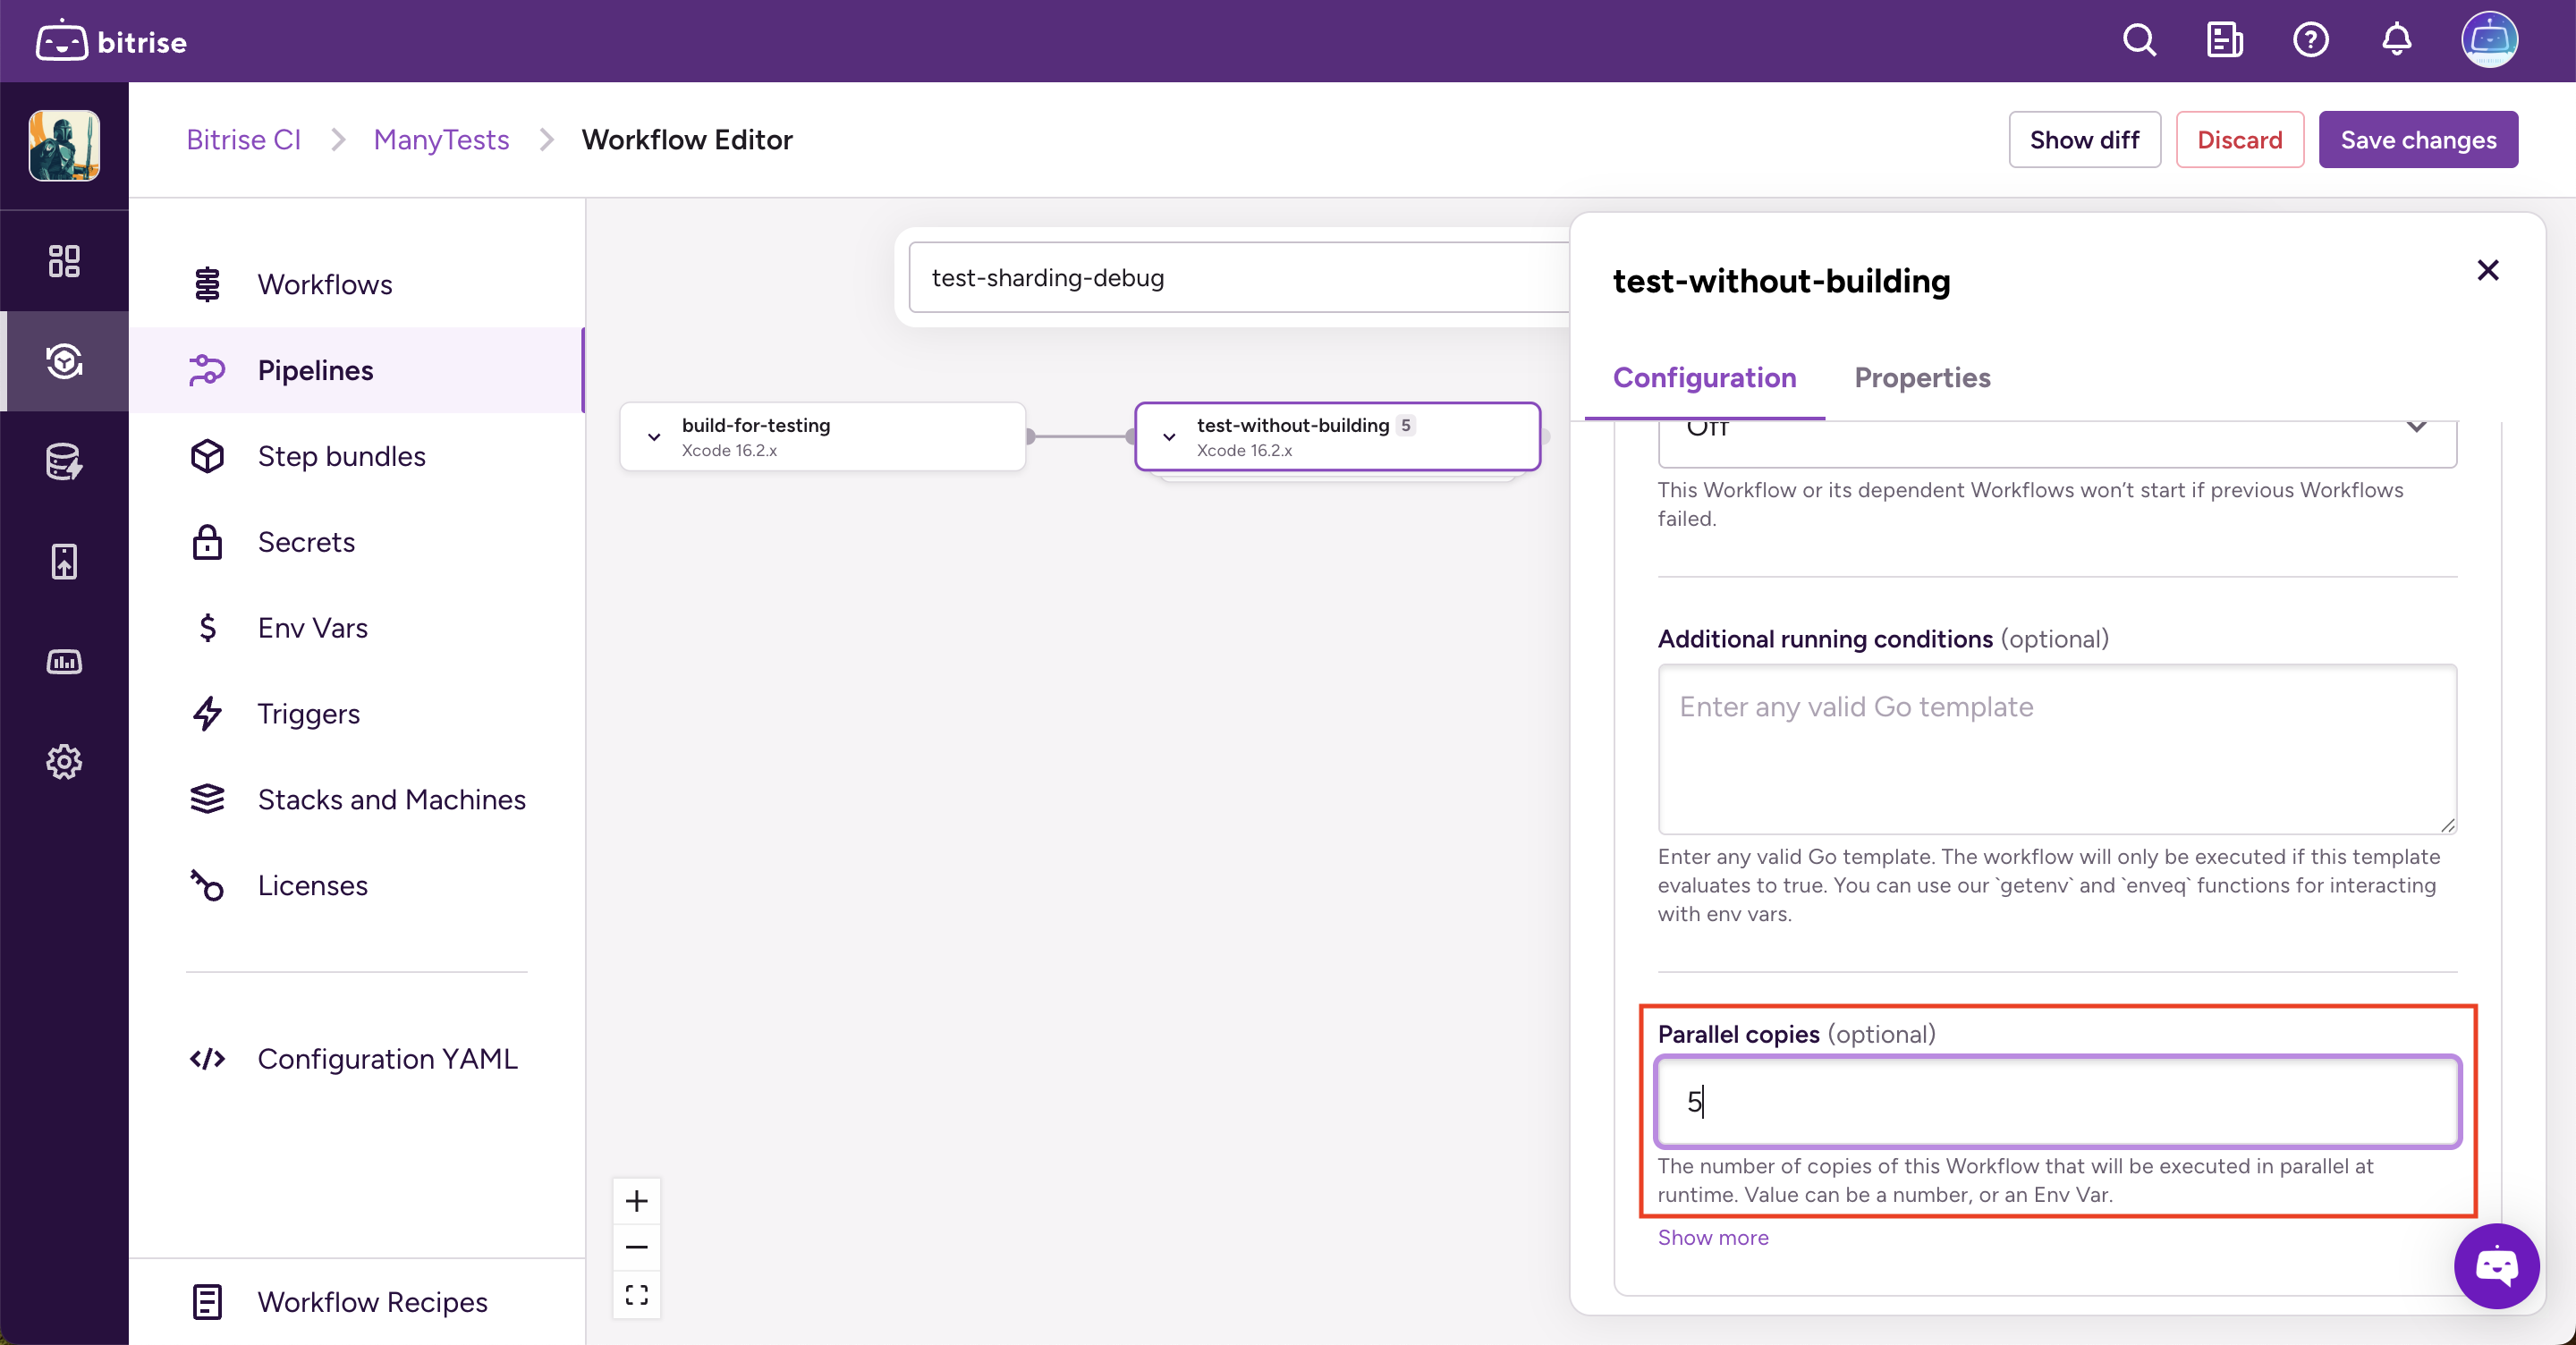
Task: Open Secrets menu item
Action: pos(356,542)
